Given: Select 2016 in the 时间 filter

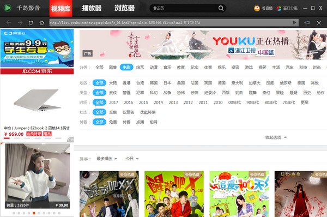Looking at the screenshot, I should point(129,103).
